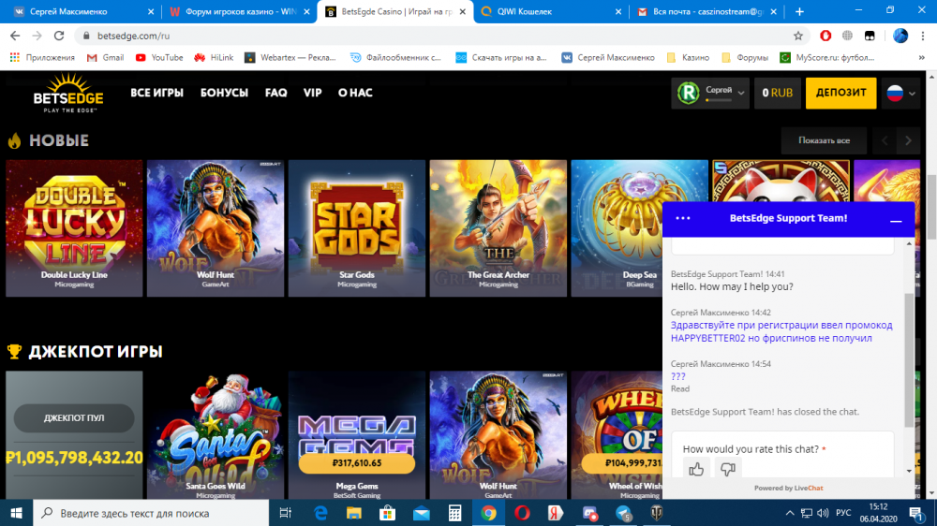Open Chrome three-dot menu

point(923,36)
